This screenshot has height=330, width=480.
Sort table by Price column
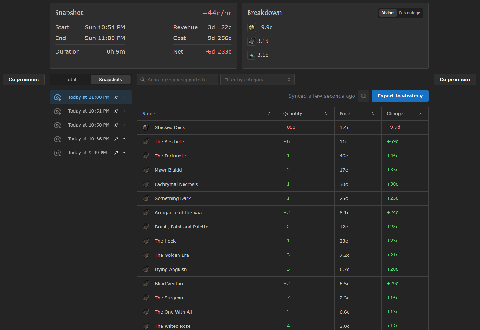click(358, 114)
